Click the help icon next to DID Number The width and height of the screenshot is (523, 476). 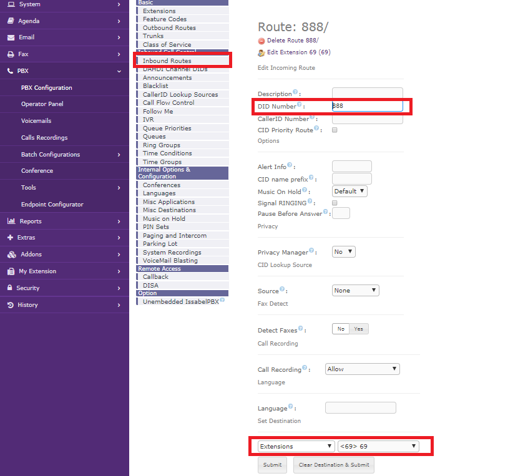click(299, 105)
